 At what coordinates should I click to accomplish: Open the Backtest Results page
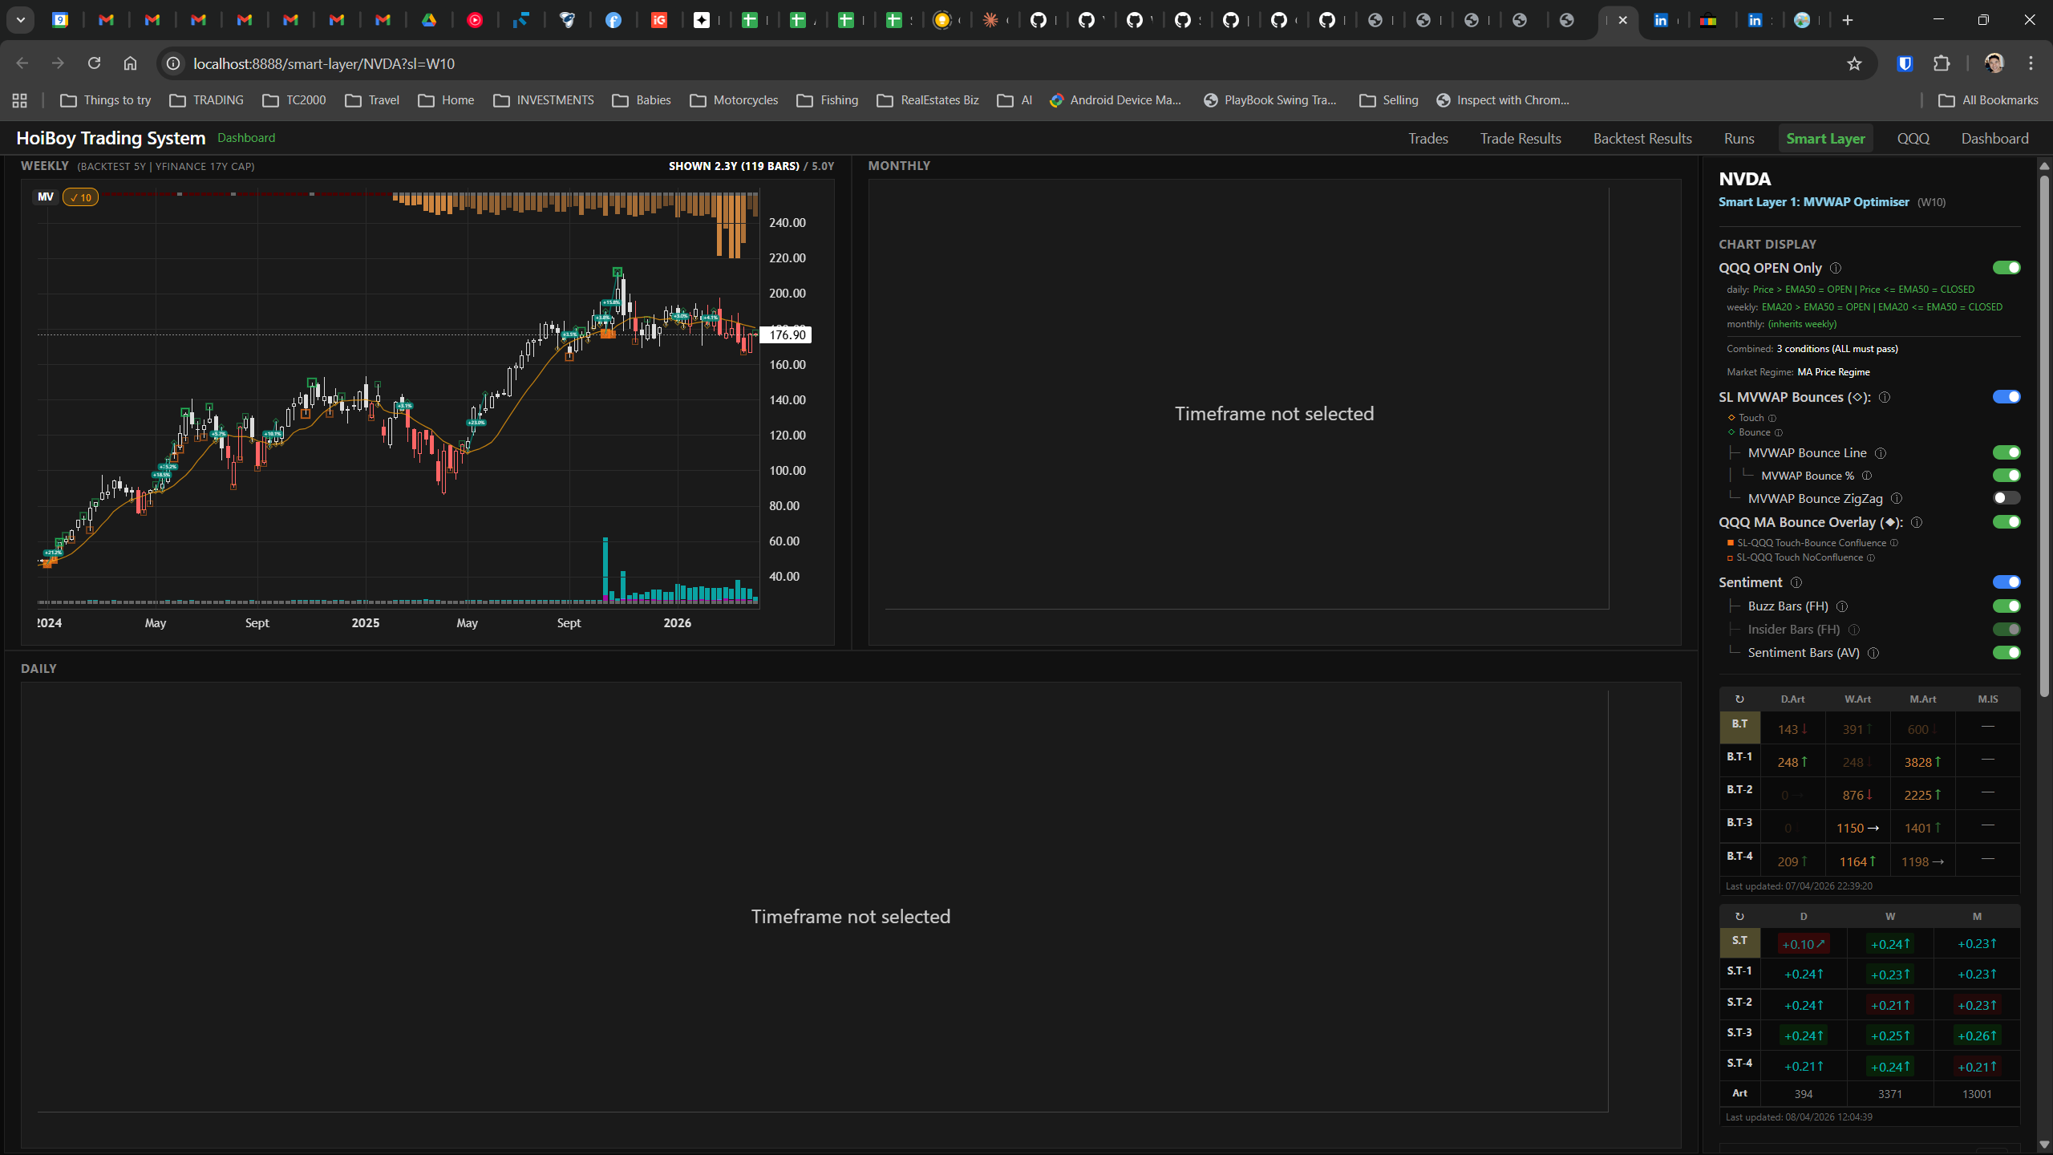click(1642, 139)
